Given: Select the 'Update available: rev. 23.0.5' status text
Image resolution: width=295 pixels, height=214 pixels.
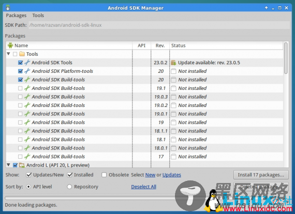Looking at the screenshot, I should tap(209, 63).
